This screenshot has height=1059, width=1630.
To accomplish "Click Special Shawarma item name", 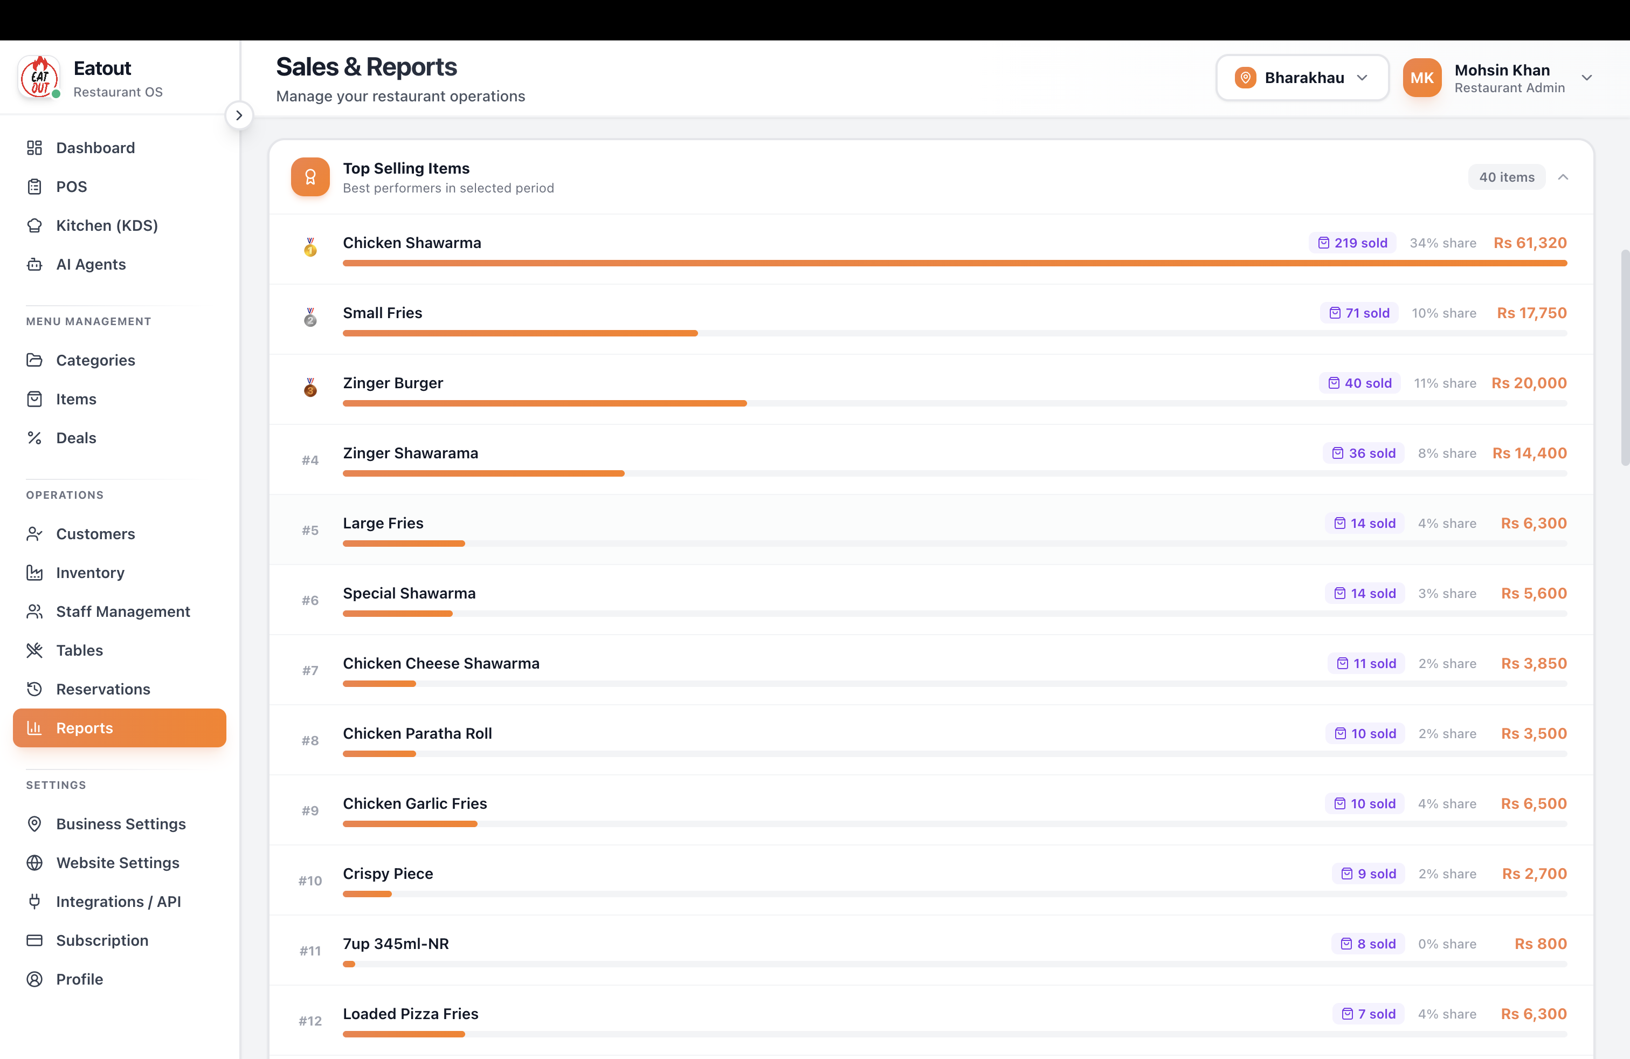I will pos(409,593).
